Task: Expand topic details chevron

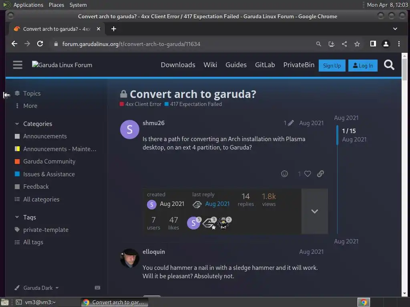Action: coord(315,211)
